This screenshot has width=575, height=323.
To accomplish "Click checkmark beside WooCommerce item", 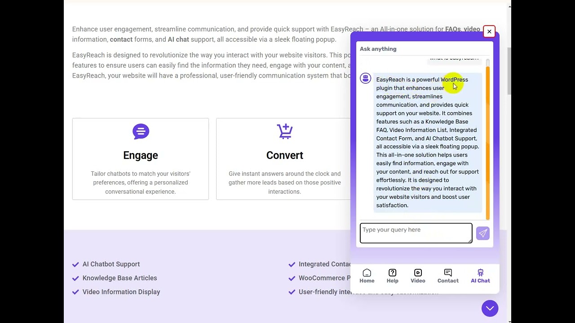I will click(x=292, y=278).
